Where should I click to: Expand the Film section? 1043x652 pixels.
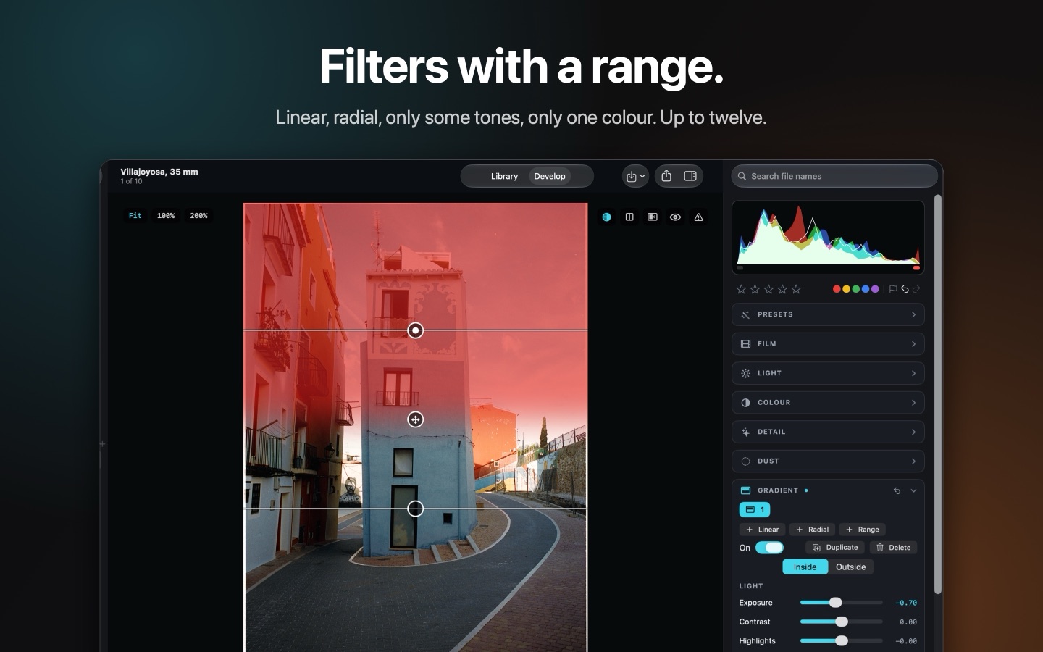click(x=828, y=344)
